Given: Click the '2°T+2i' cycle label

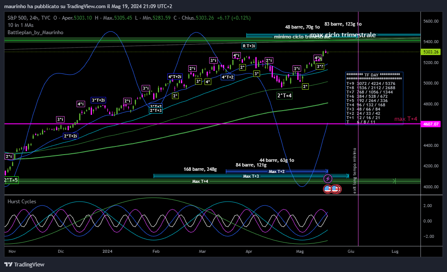Looking at the screenshot, I should coord(71,136).
